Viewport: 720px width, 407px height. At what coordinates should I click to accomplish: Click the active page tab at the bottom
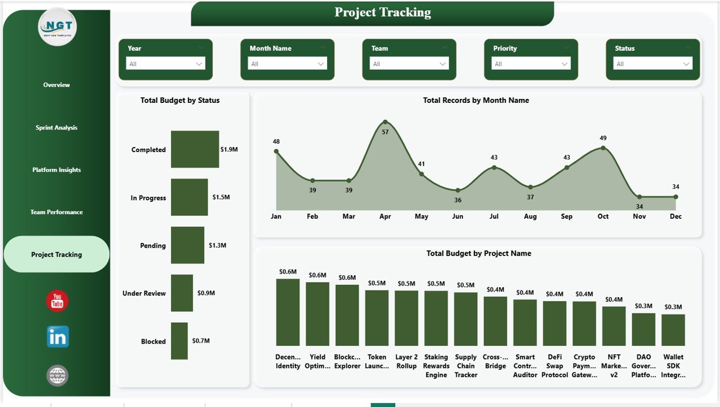click(x=384, y=405)
